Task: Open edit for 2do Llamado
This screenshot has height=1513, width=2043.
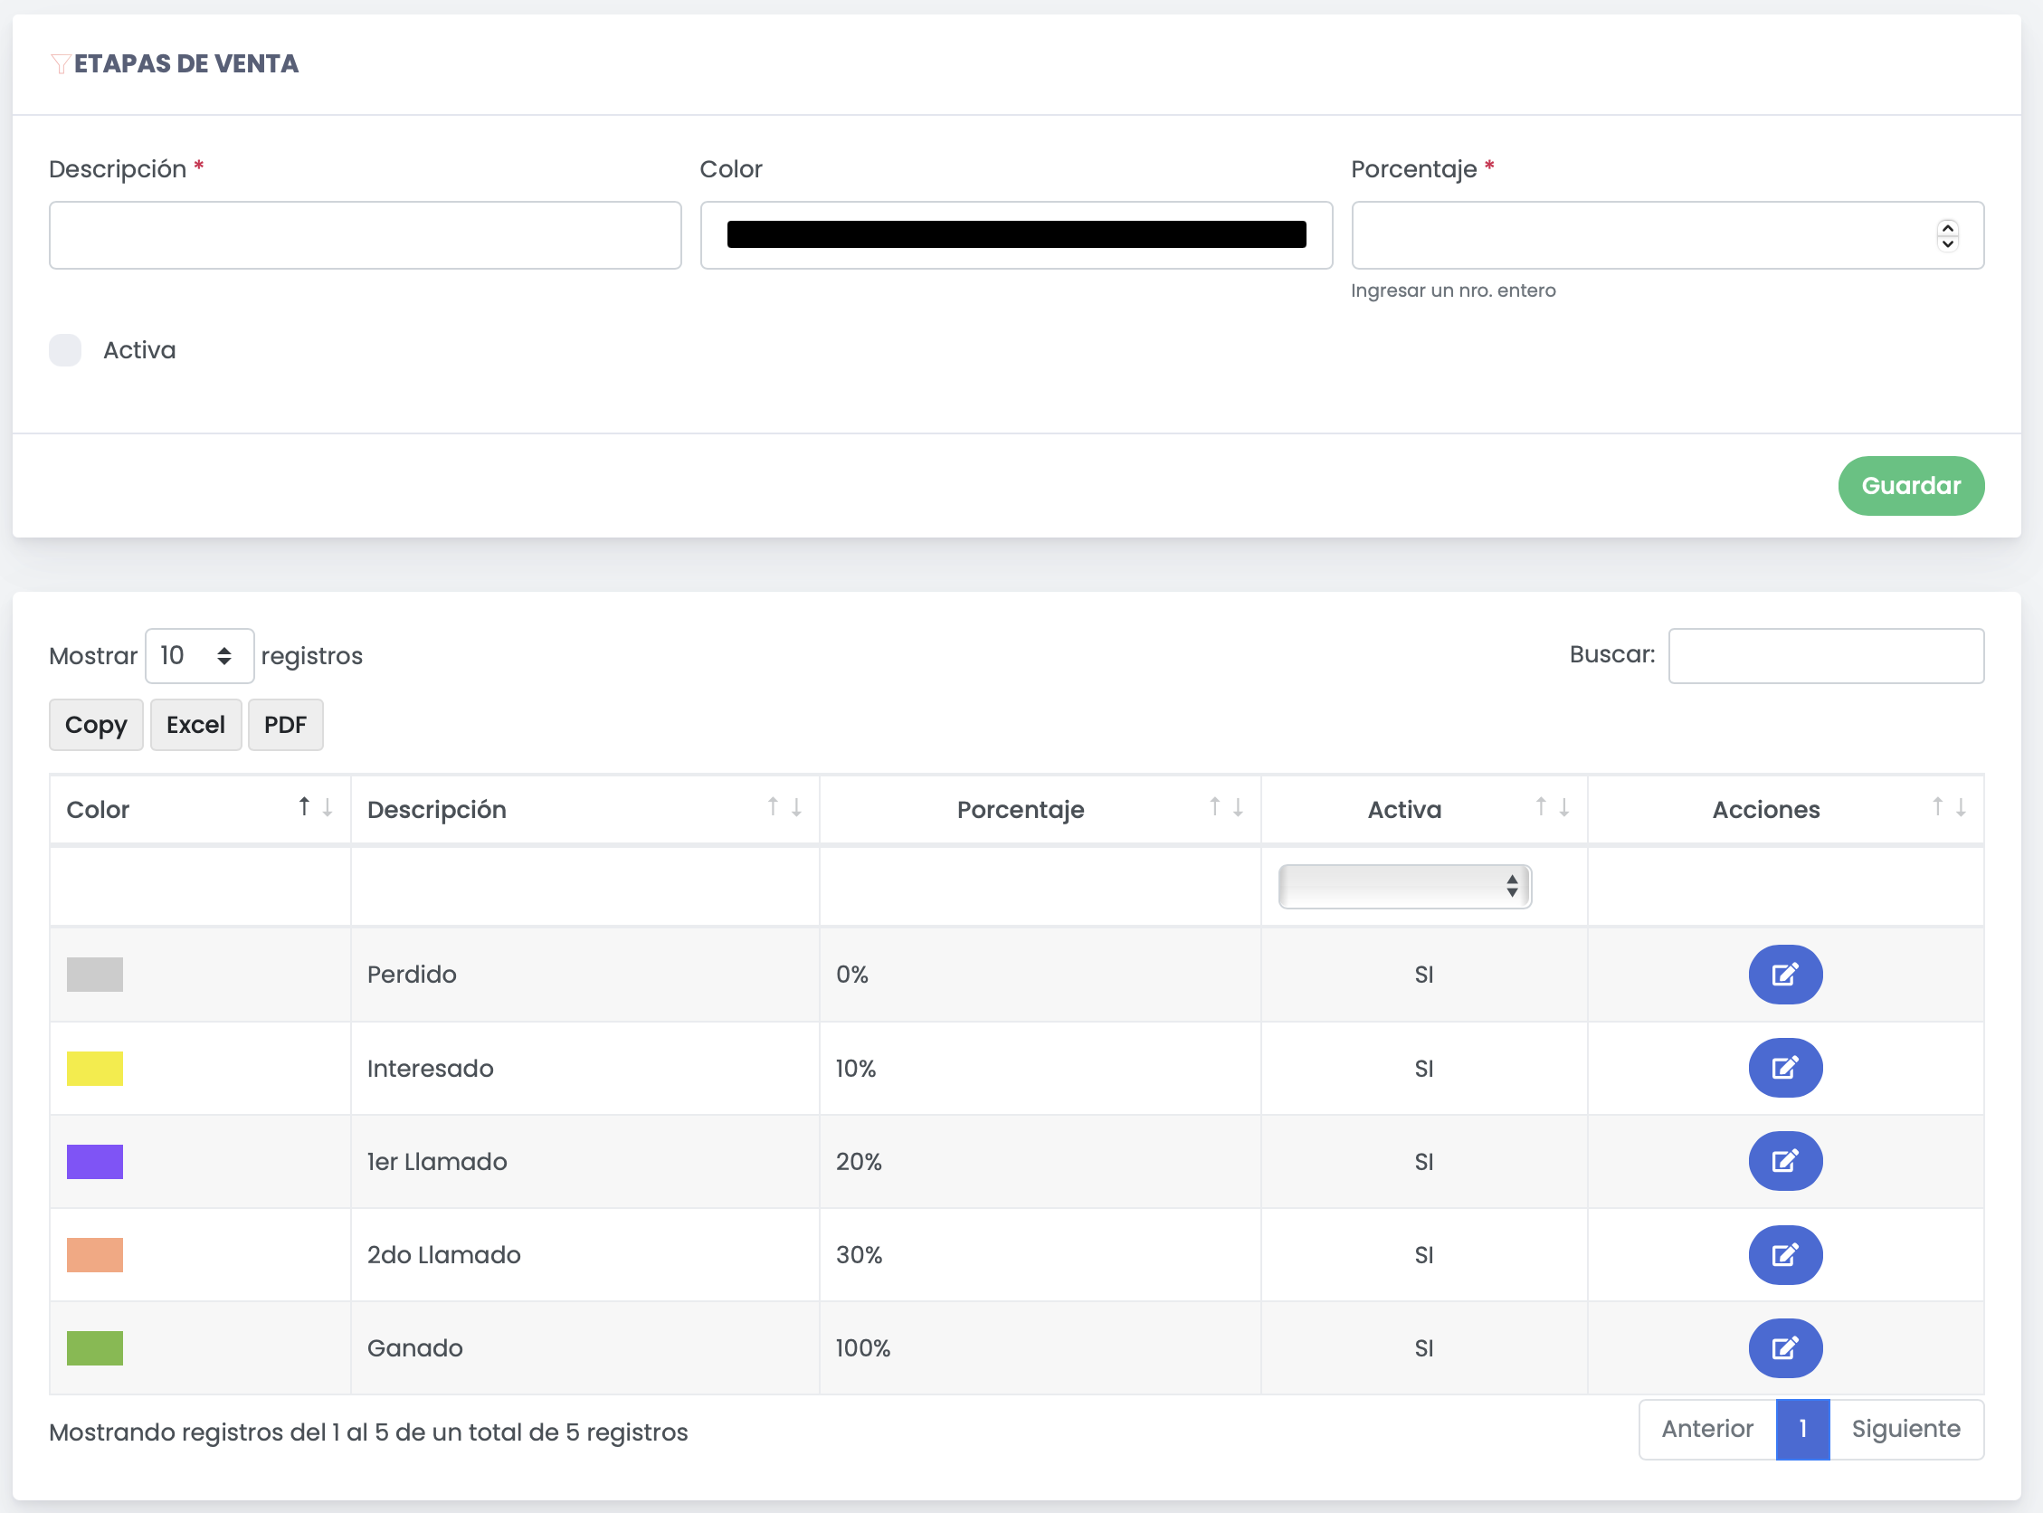Action: (x=1785, y=1255)
